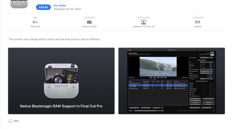Click the Expected Jan 30, 2023 text

67,9
